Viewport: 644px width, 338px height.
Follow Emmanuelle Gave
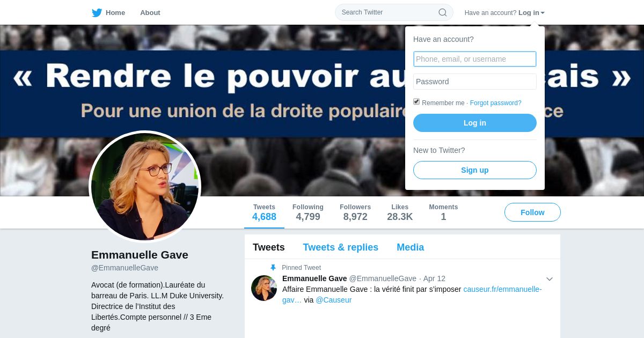pos(532,212)
